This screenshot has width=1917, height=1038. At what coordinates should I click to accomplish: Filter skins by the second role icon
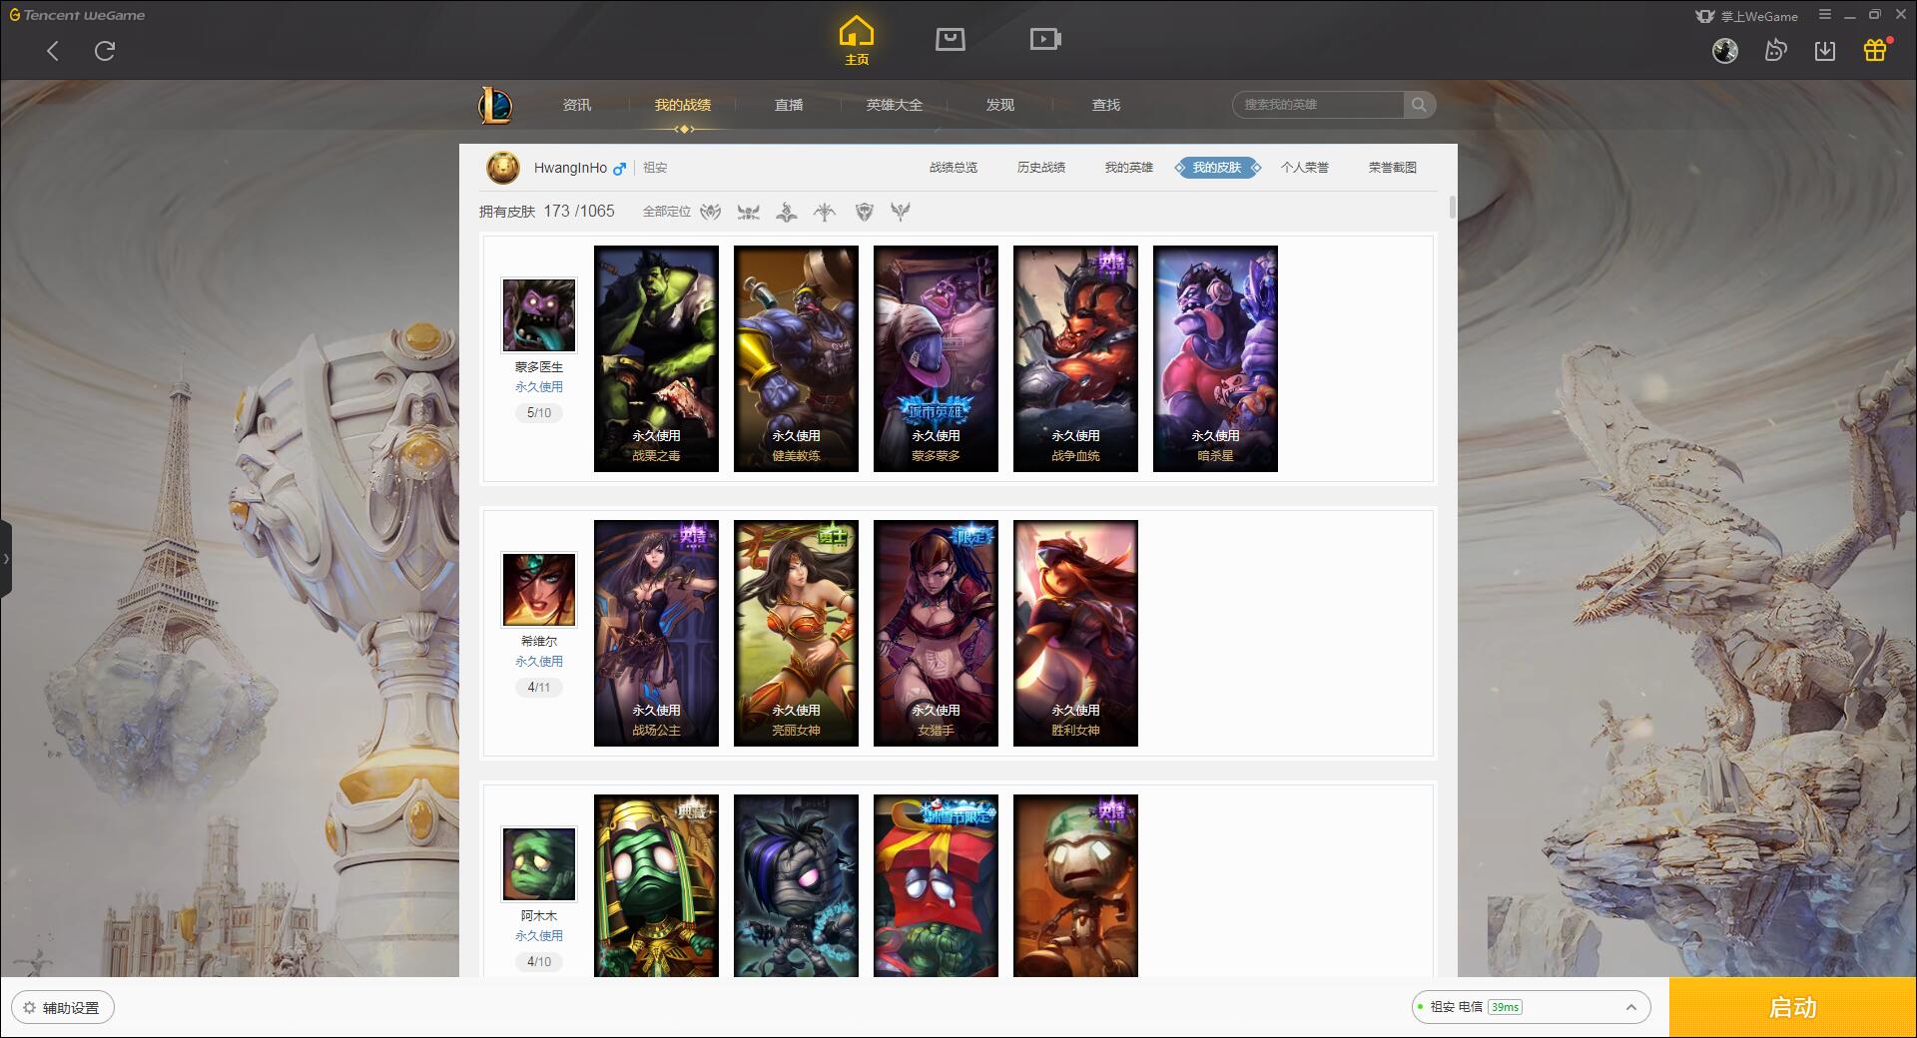pyautogui.click(x=749, y=212)
